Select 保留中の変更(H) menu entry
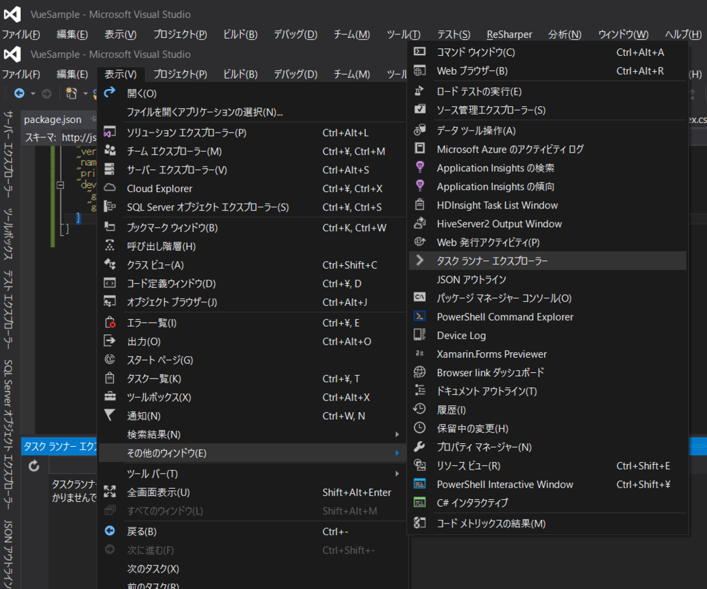 click(x=548, y=428)
